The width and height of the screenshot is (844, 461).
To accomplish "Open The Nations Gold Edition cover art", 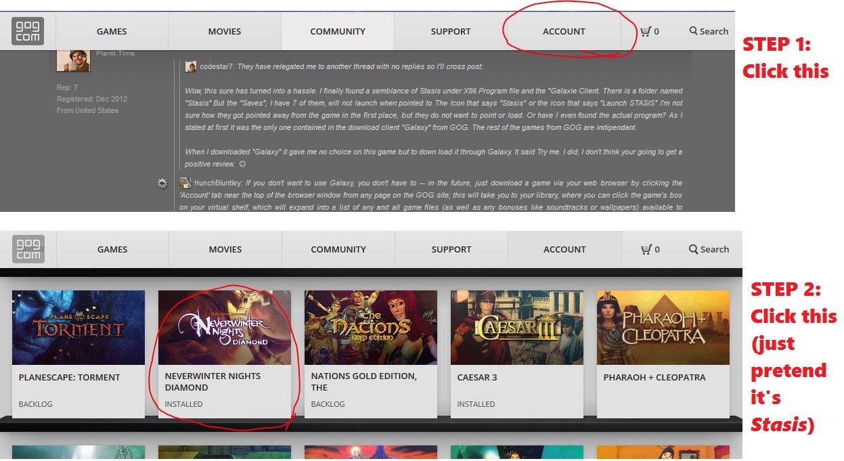I will (371, 328).
